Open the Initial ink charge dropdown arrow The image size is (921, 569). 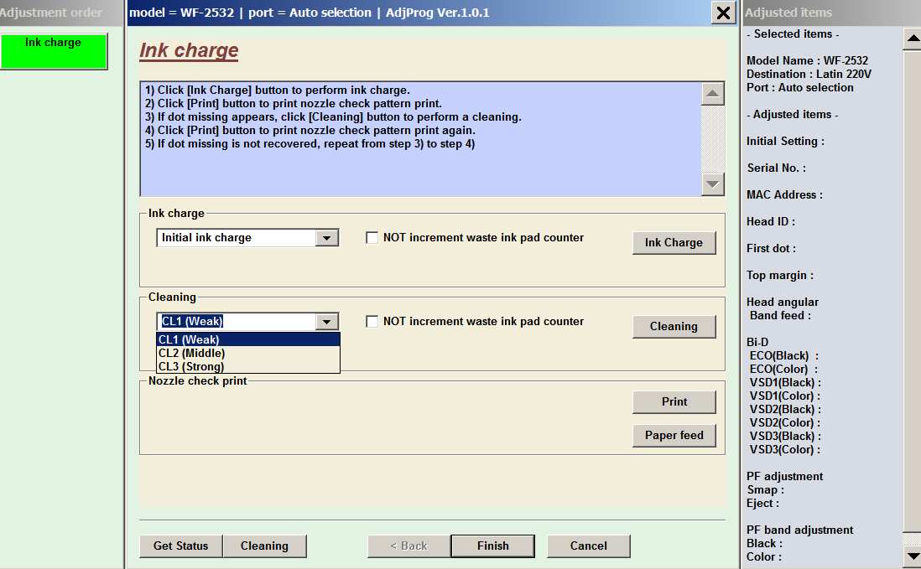[326, 238]
